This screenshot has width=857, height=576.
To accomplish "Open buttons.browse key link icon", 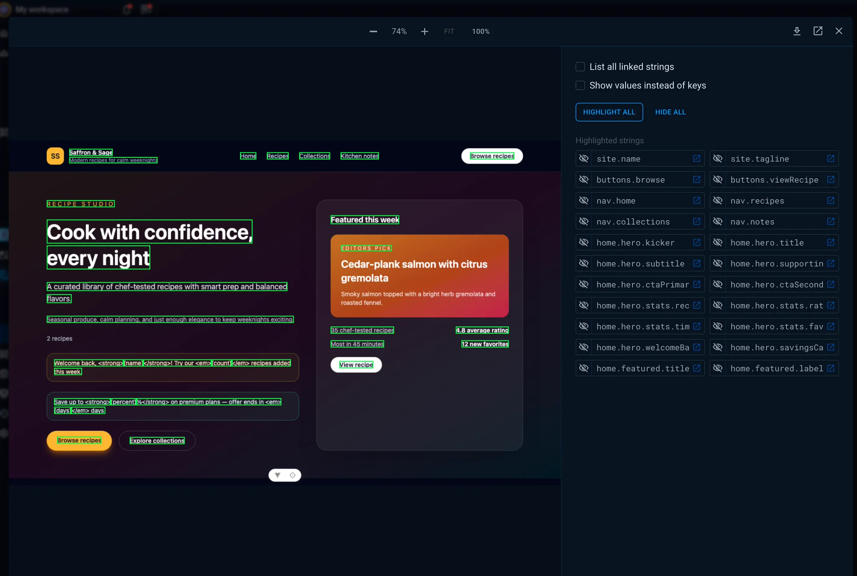I will point(697,179).
